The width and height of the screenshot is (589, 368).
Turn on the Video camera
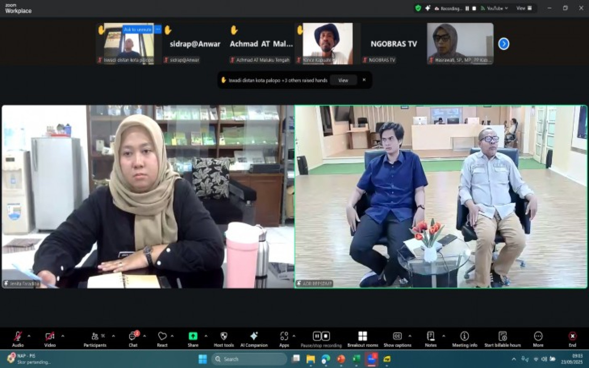(50, 339)
